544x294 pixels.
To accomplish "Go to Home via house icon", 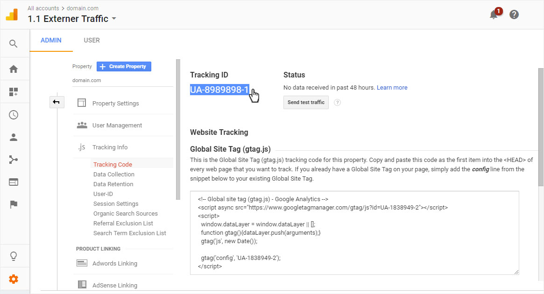I will tap(14, 69).
